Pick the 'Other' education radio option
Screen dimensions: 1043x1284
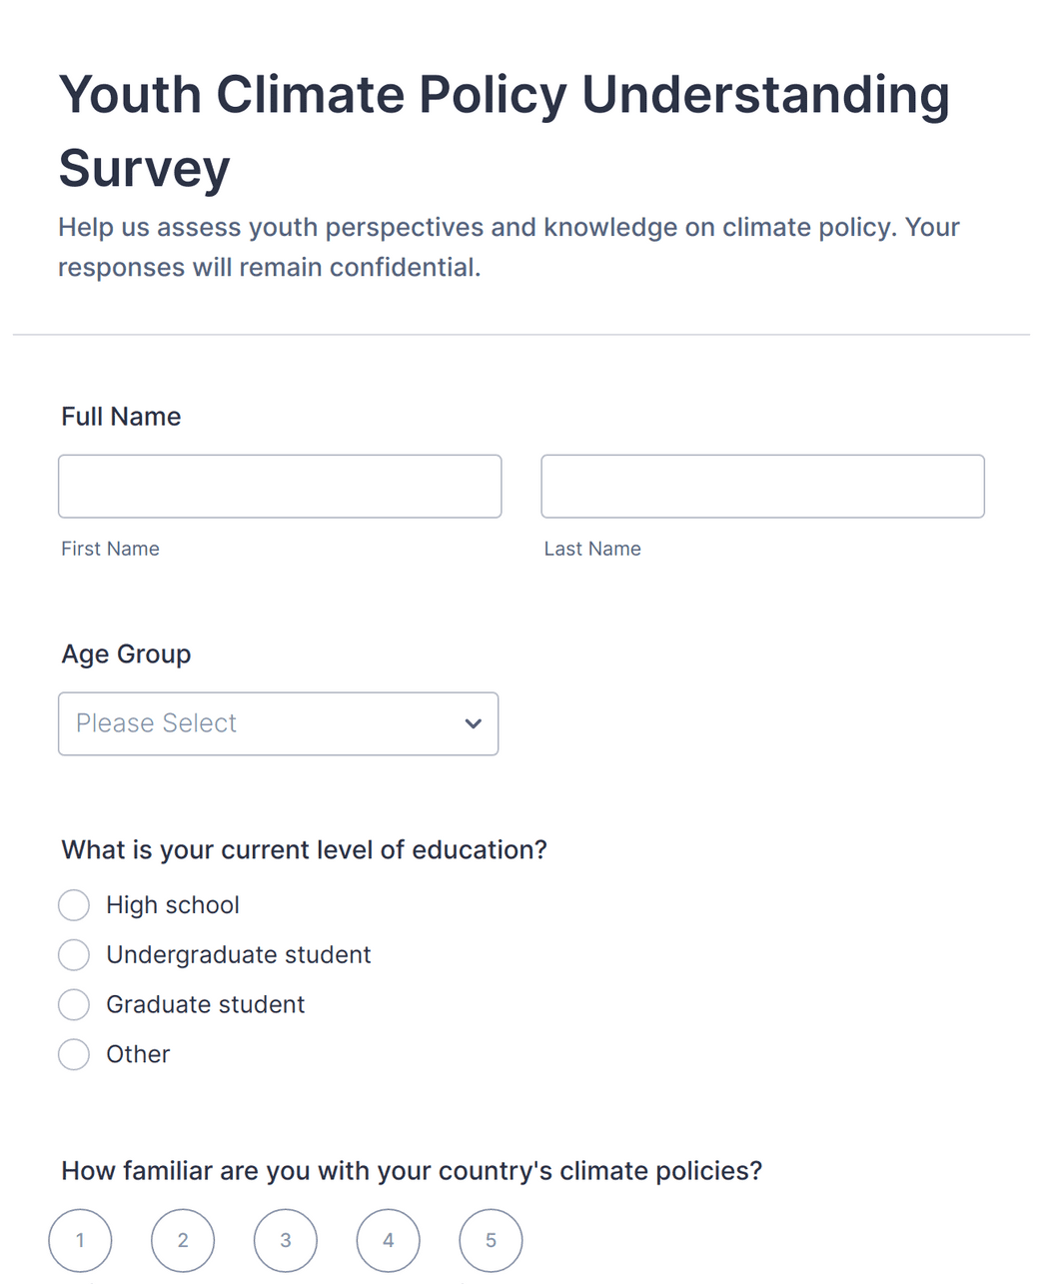coord(74,1054)
